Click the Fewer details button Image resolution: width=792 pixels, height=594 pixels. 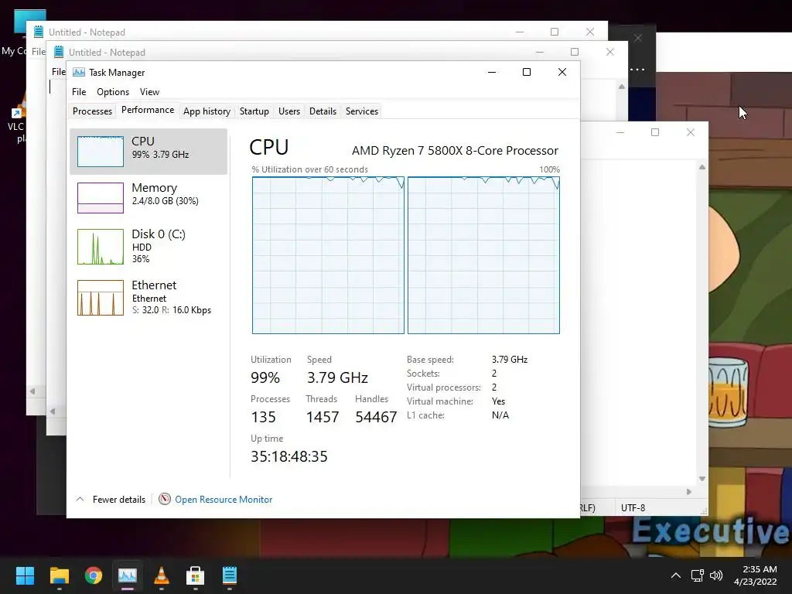click(118, 500)
